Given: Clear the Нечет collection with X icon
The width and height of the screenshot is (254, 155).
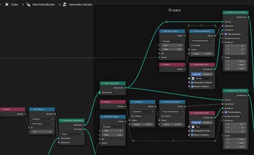Looking at the screenshot, I should pos(210,78).
